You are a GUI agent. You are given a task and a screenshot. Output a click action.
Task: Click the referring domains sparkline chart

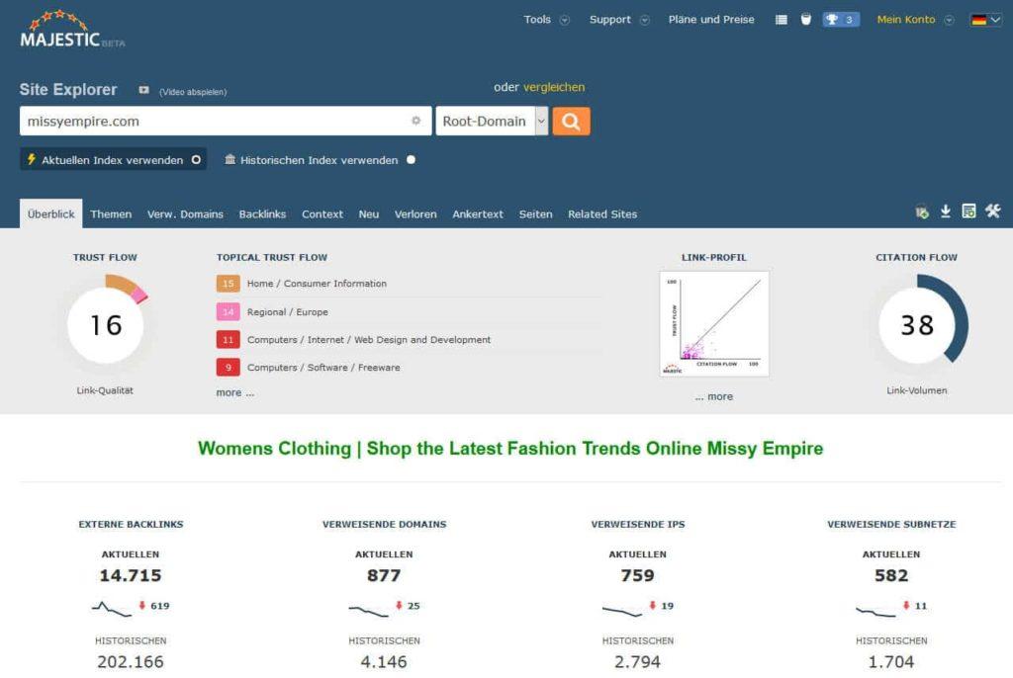tap(368, 610)
